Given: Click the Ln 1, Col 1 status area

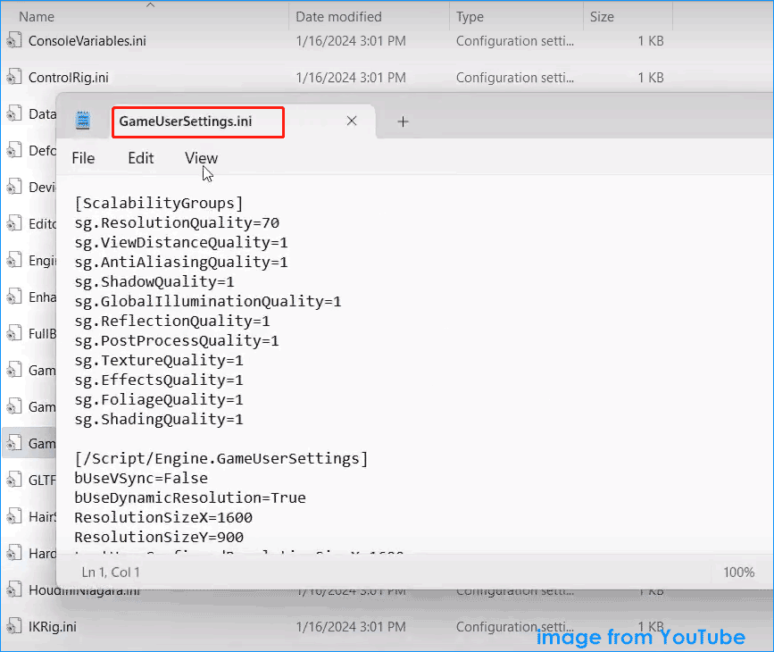Looking at the screenshot, I should coord(111,571).
